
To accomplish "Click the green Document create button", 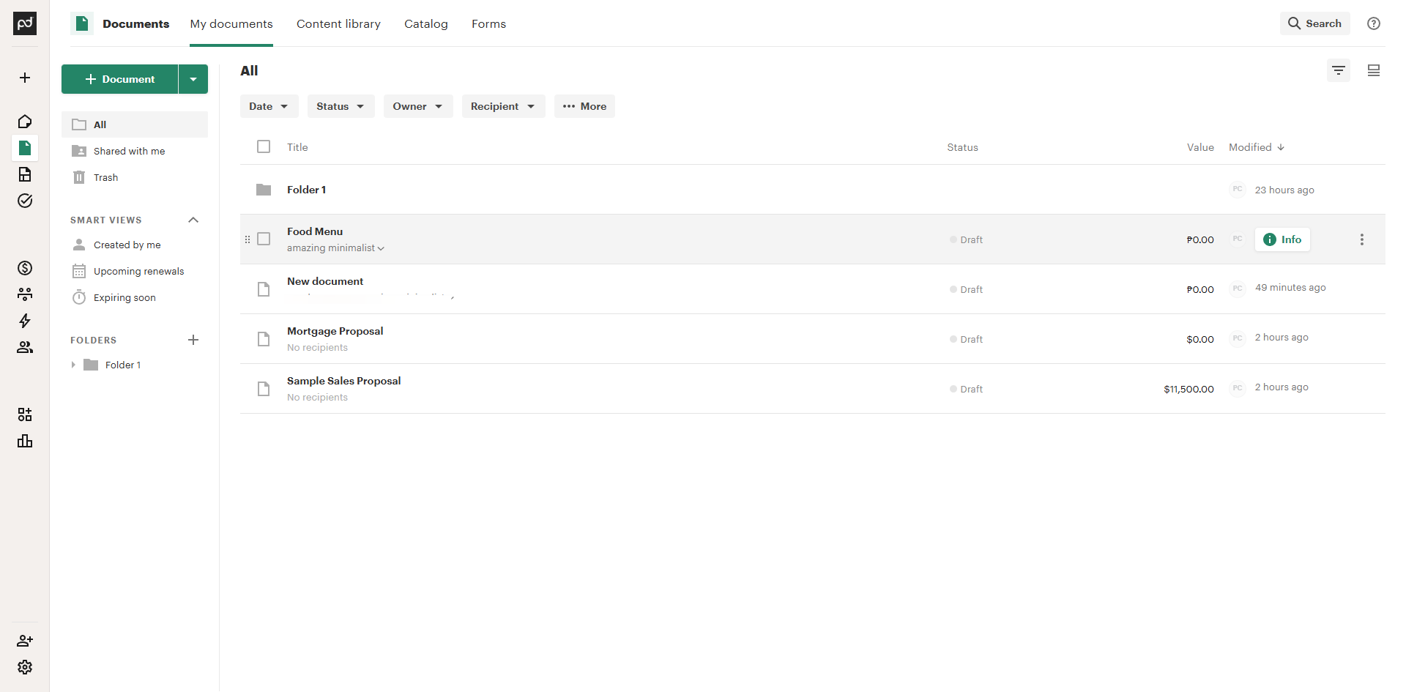I will click(x=120, y=79).
